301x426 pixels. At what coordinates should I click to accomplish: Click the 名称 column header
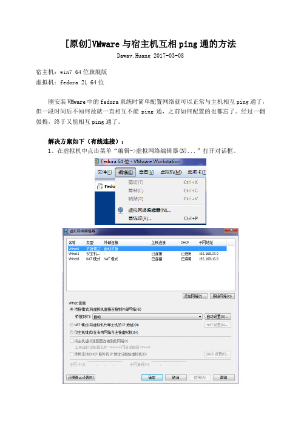tap(72, 243)
